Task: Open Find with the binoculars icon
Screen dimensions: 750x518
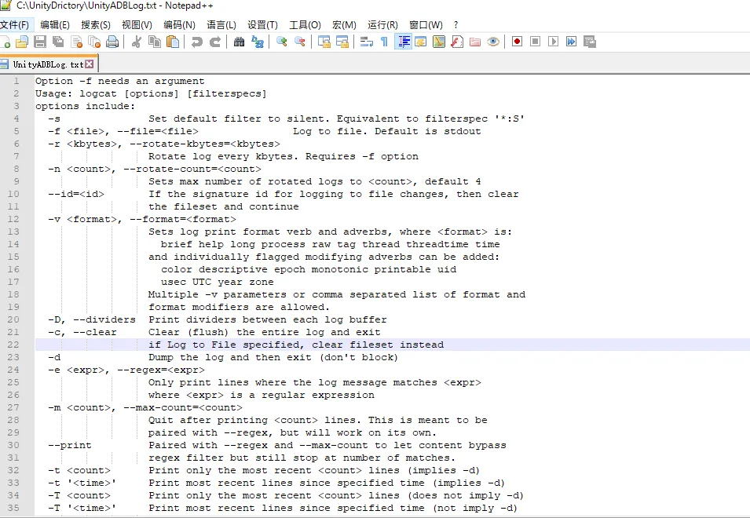Action: (240, 42)
